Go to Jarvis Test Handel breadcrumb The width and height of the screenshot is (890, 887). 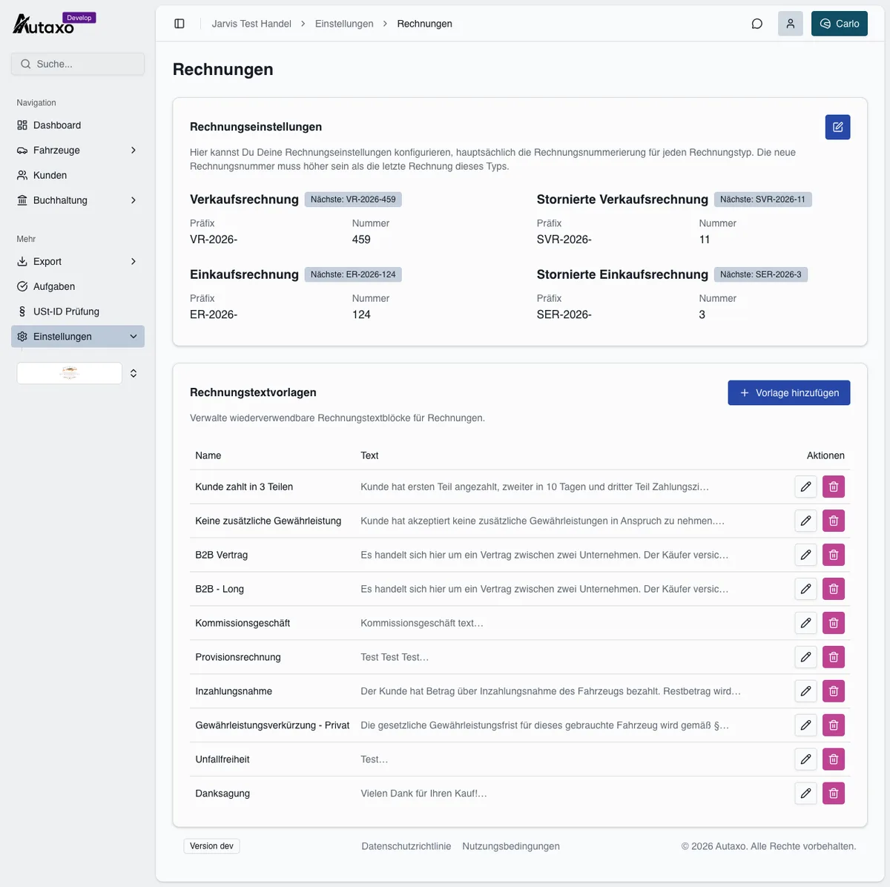point(251,24)
